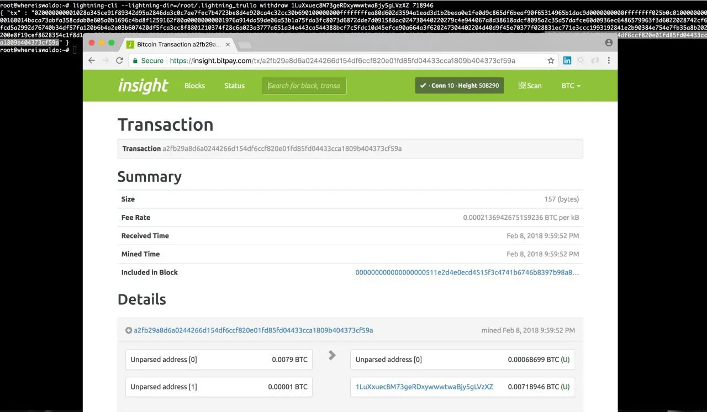Select the input row Unparsed address [1]
The image size is (707, 412).
219,387
